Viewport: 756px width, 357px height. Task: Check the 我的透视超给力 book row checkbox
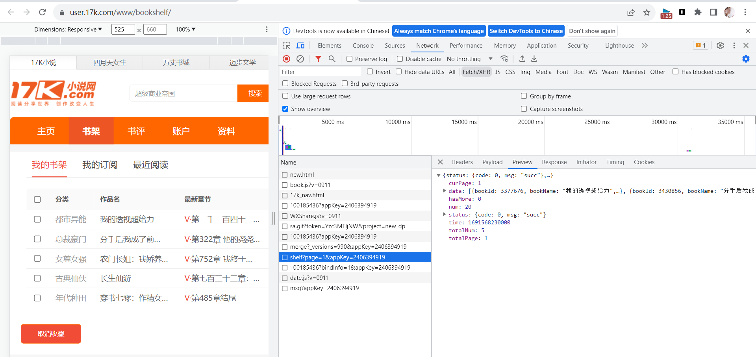coord(37,219)
